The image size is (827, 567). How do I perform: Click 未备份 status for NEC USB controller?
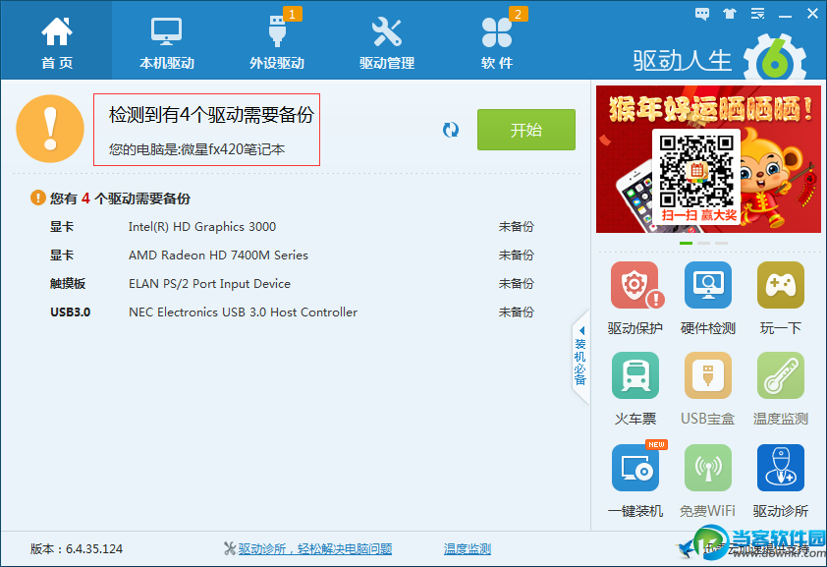(x=517, y=312)
